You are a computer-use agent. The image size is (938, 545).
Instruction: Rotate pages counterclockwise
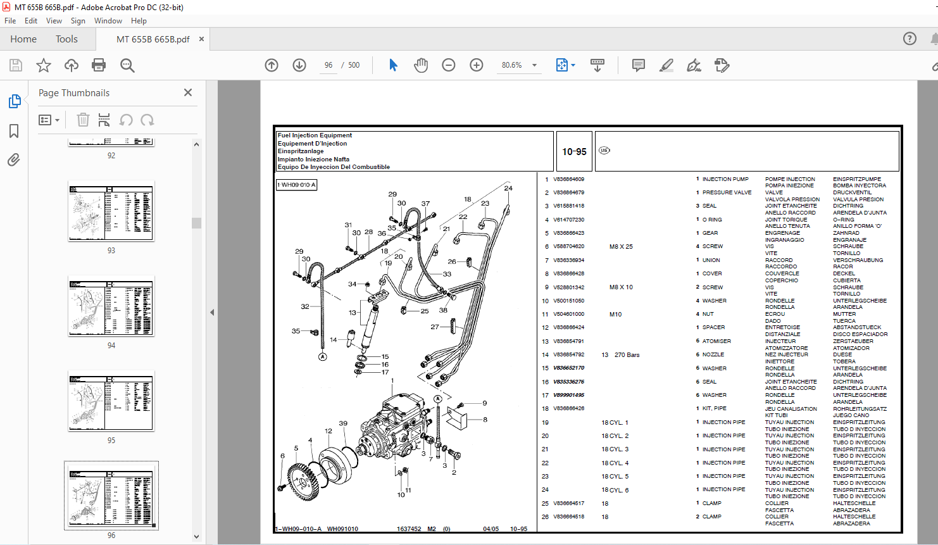pyautogui.click(x=126, y=120)
